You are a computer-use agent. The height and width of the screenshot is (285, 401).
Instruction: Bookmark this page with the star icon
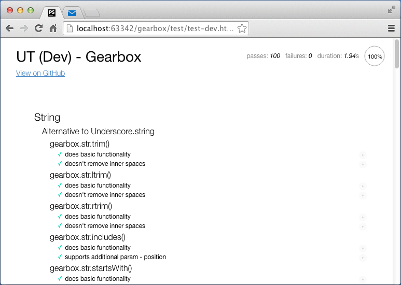click(x=242, y=28)
